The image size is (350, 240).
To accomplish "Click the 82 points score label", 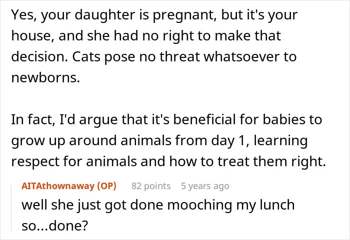I will point(151,186).
